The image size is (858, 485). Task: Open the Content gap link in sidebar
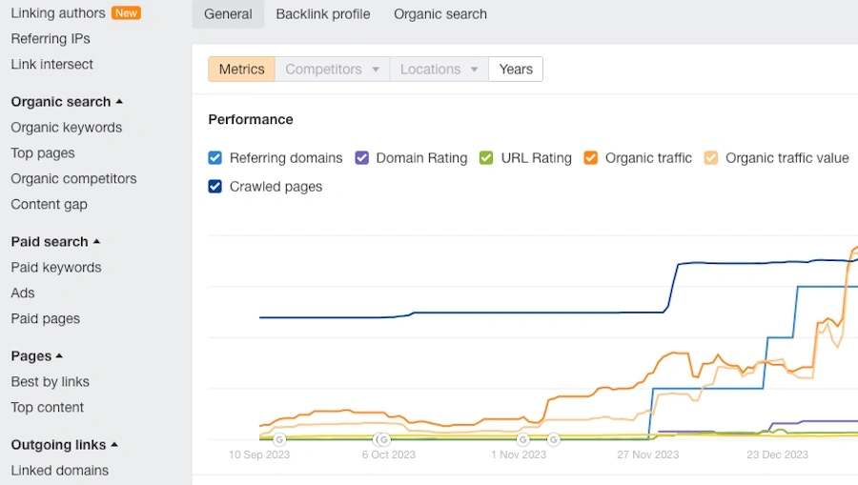tap(49, 205)
